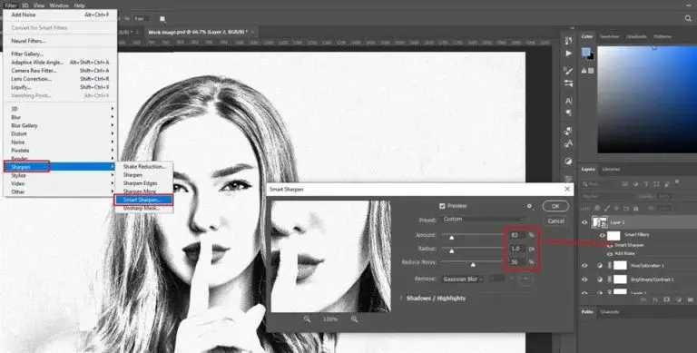Hide Layer 2 with its eye icon
The height and width of the screenshot is (353, 697).
click(584, 222)
